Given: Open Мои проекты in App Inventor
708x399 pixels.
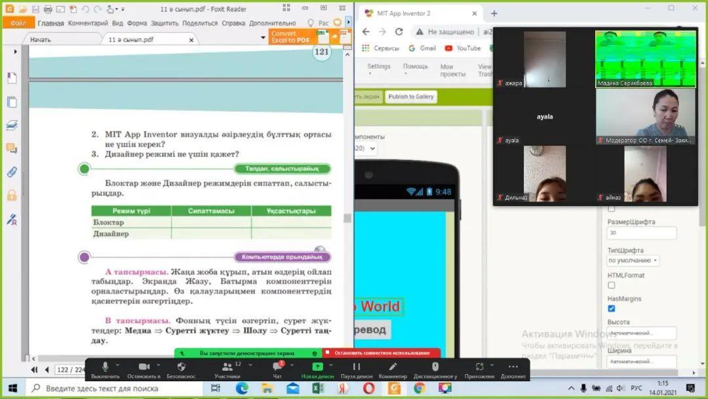Looking at the screenshot, I should point(453,70).
